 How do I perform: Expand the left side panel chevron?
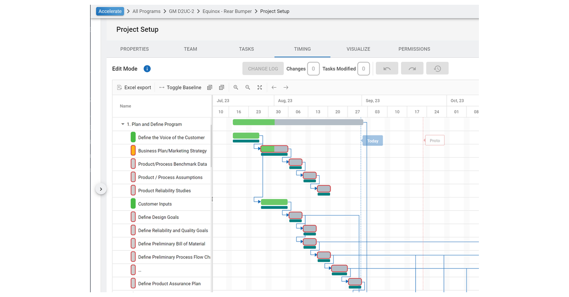click(101, 189)
